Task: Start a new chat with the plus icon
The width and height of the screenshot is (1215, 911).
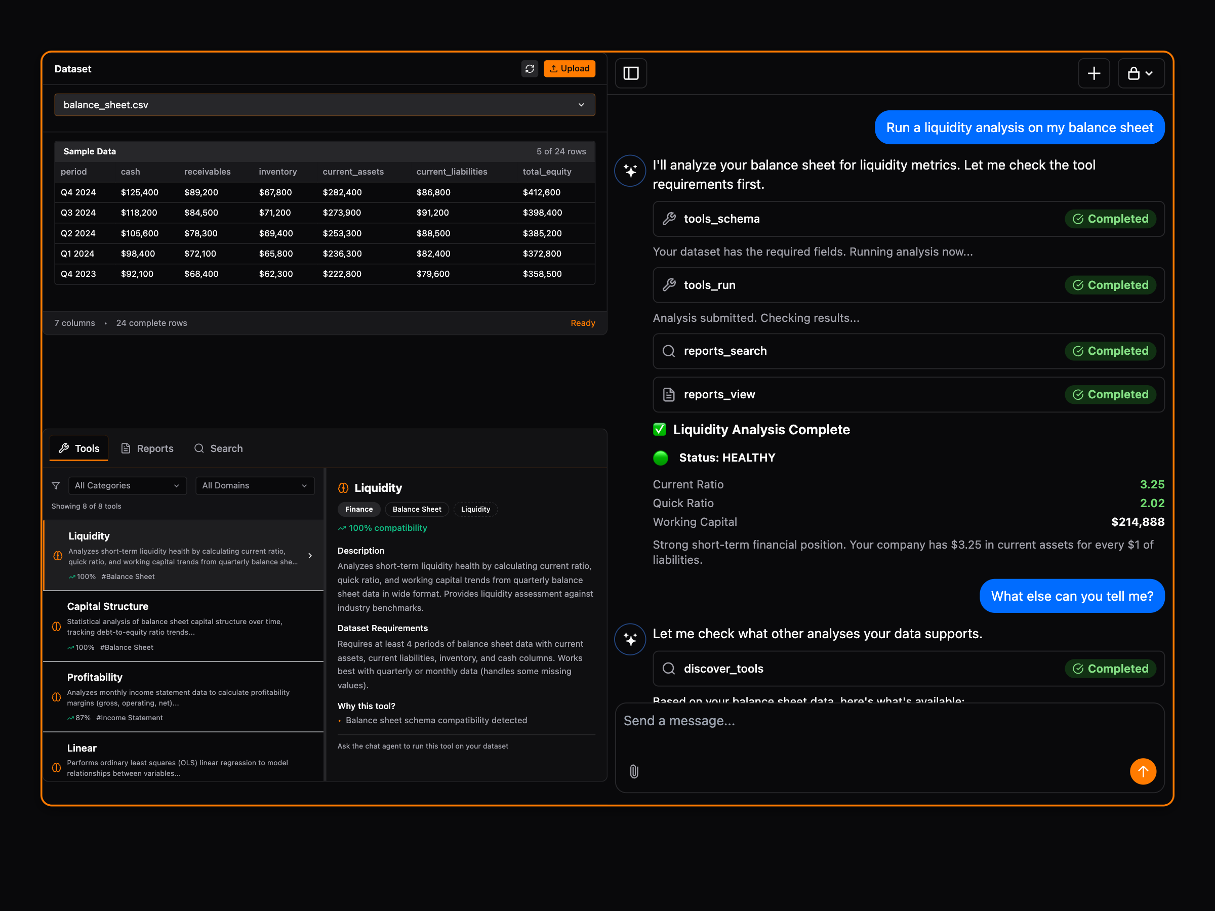Action: 1094,73
